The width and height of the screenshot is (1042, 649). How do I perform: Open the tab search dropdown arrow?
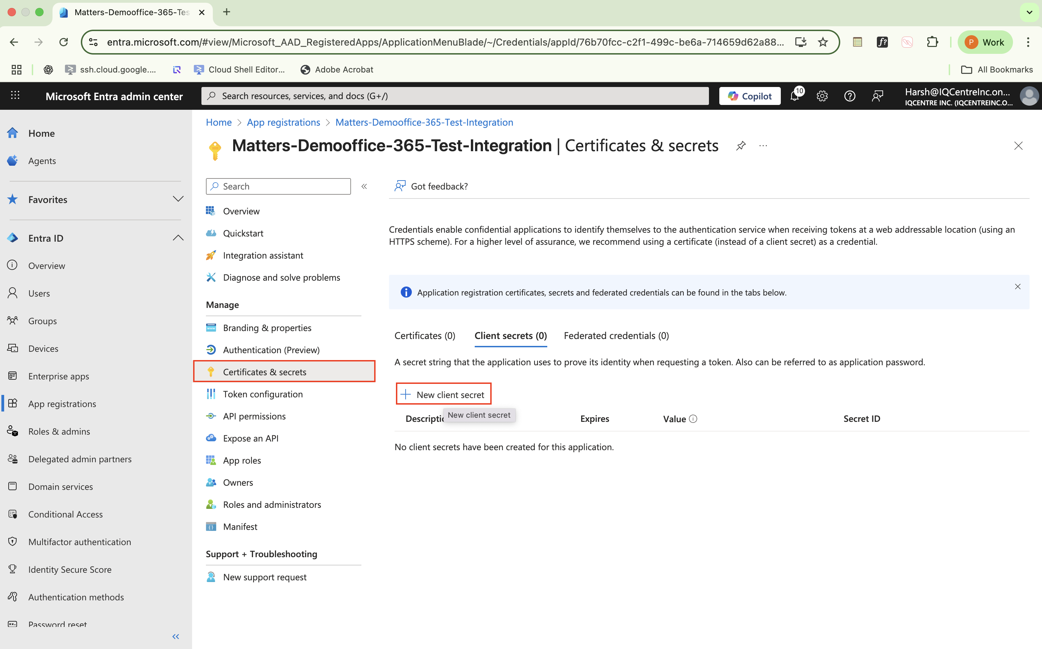click(1029, 12)
